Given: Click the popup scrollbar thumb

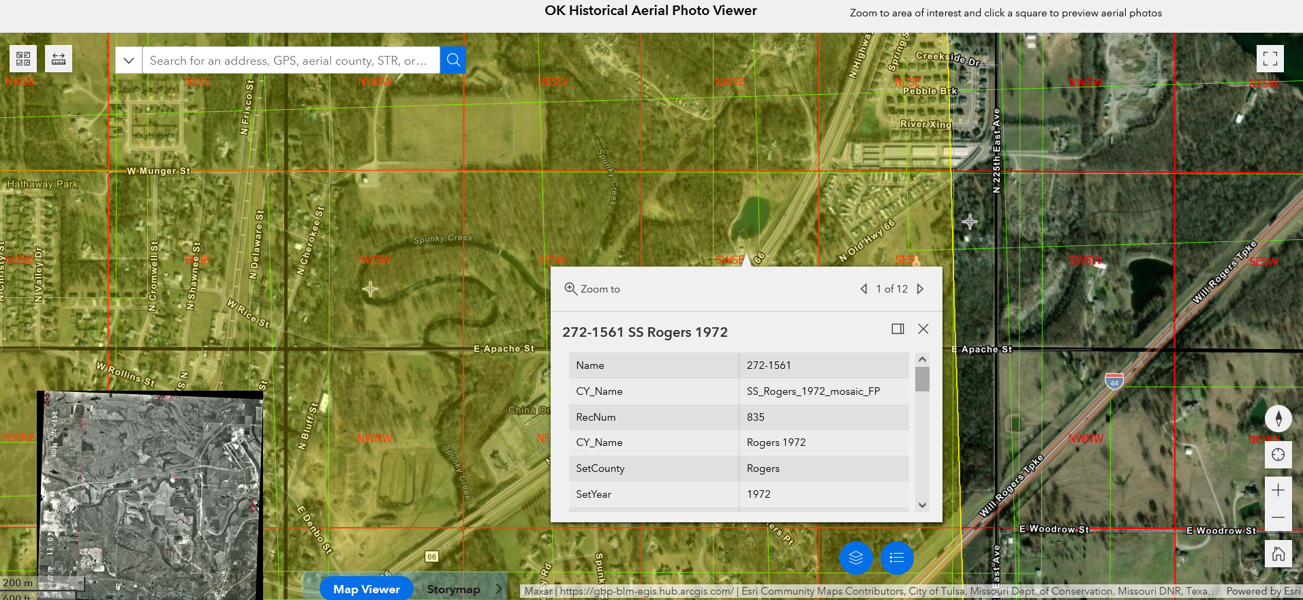Looking at the screenshot, I should 922,379.
